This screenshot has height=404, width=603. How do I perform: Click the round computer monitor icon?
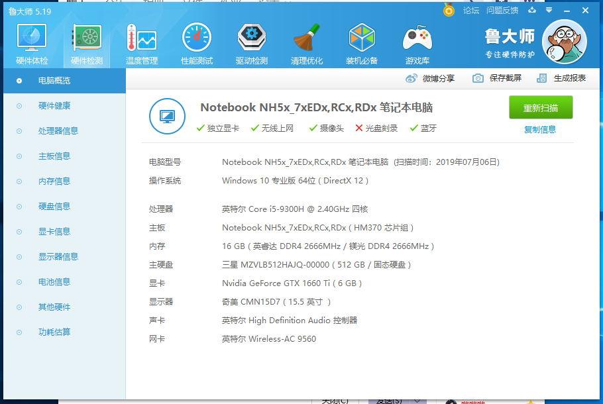click(167, 116)
